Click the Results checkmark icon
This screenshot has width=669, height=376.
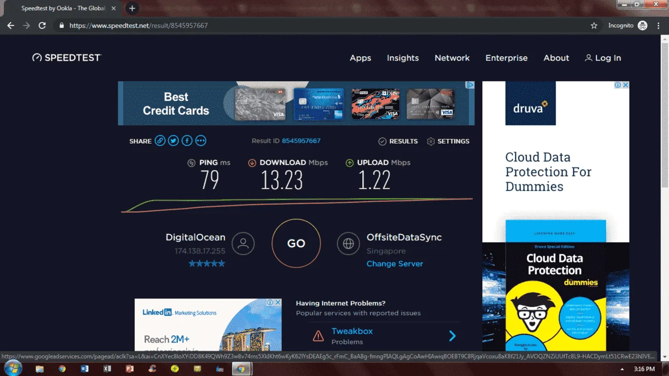(382, 141)
